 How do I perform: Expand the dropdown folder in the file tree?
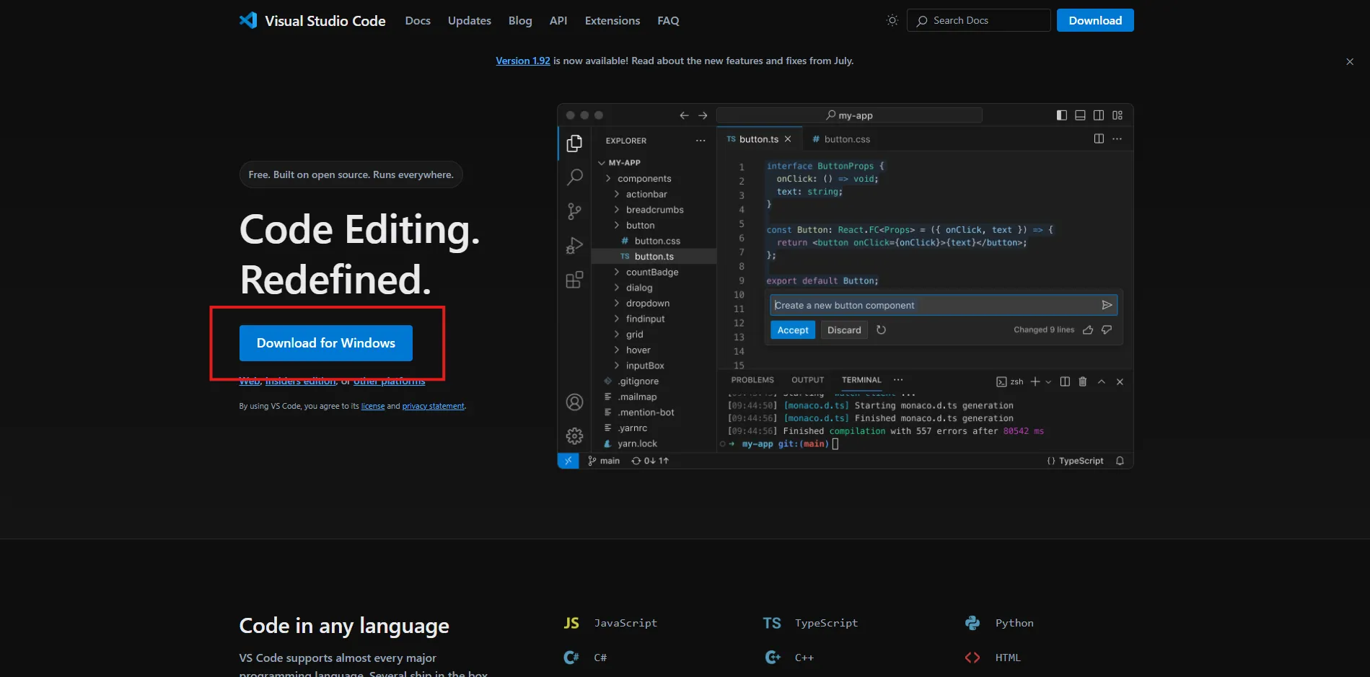(617, 303)
